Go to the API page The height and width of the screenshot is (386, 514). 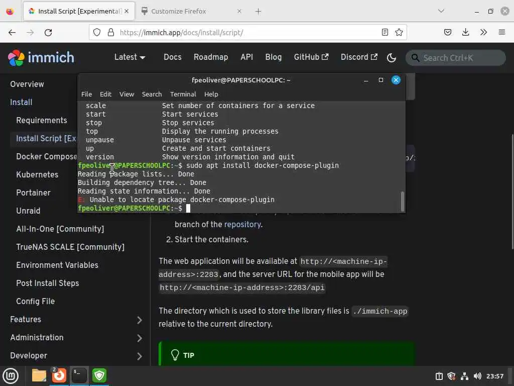tap(247, 57)
